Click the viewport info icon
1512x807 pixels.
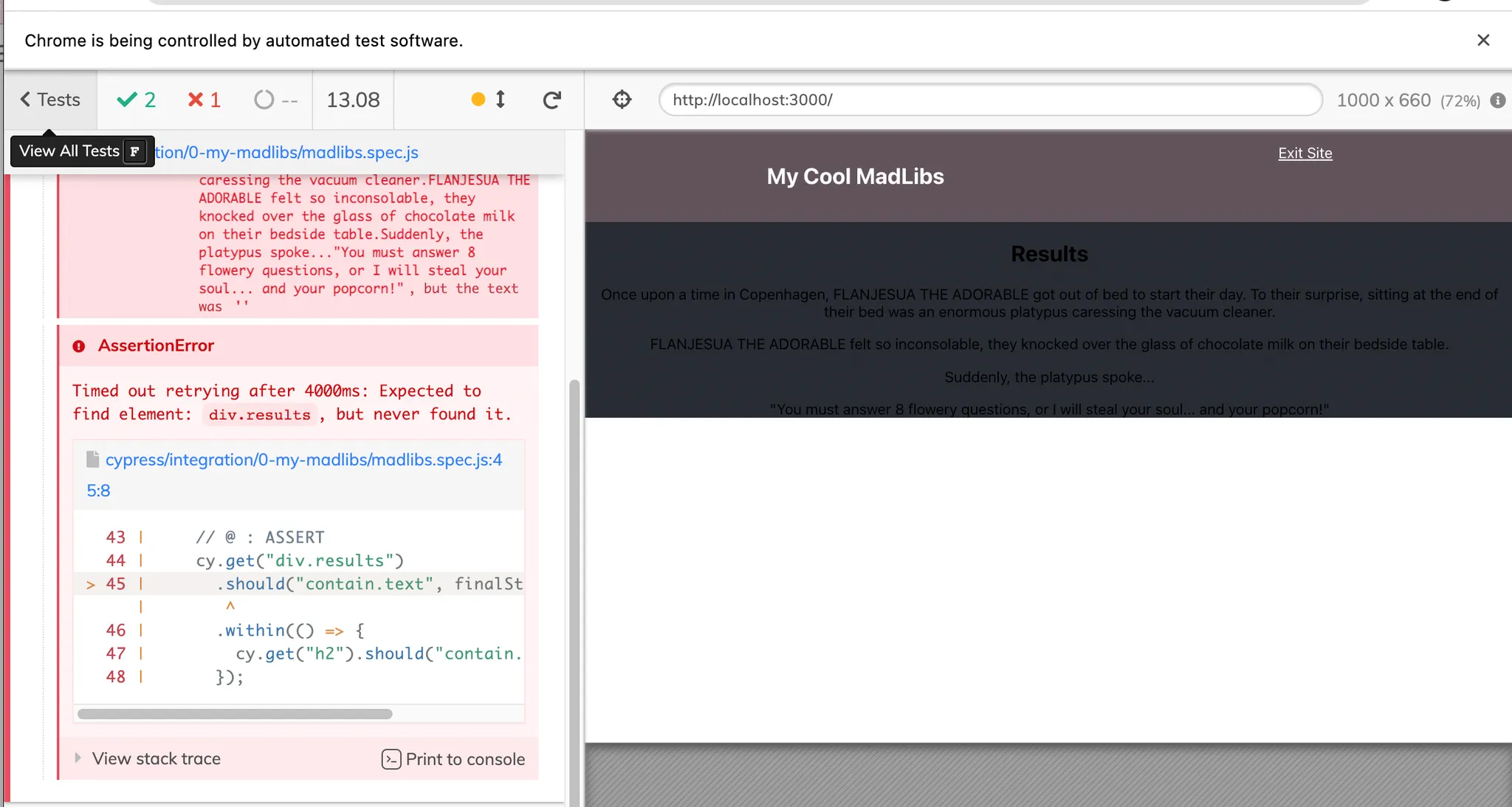pyautogui.click(x=1497, y=100)
